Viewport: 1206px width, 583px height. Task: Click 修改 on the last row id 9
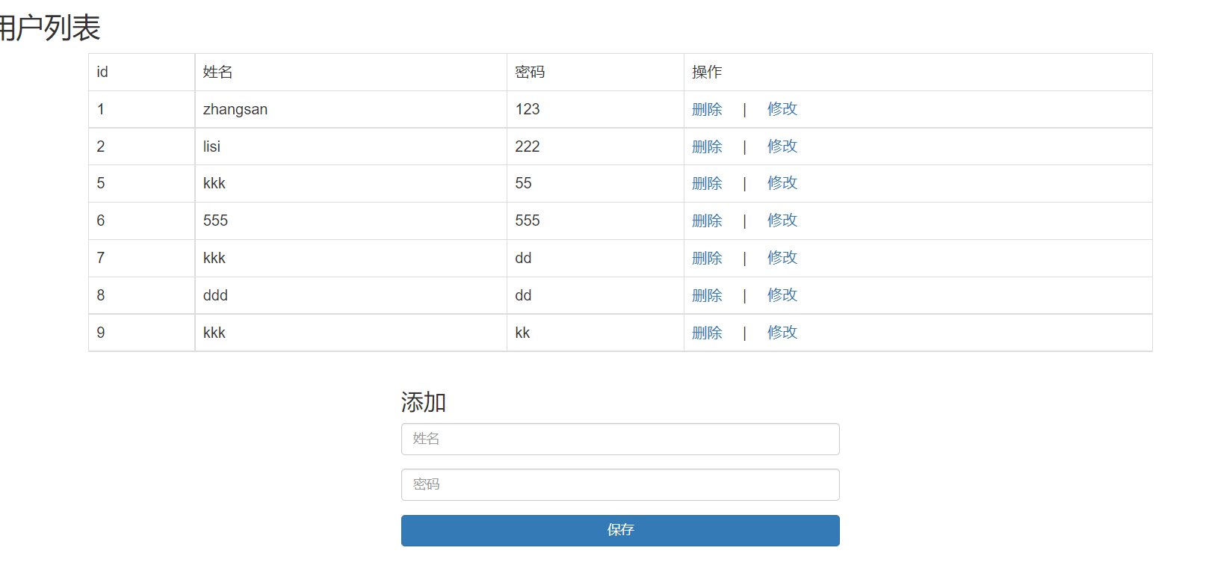tap(782, 333)
